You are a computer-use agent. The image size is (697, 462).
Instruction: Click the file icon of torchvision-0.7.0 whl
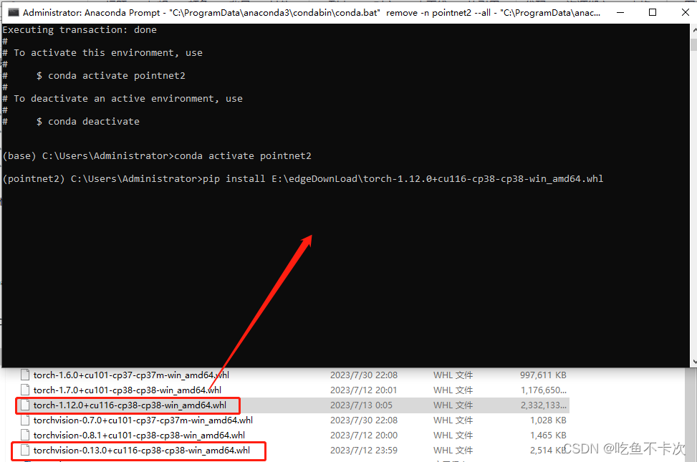pos(25,420)
